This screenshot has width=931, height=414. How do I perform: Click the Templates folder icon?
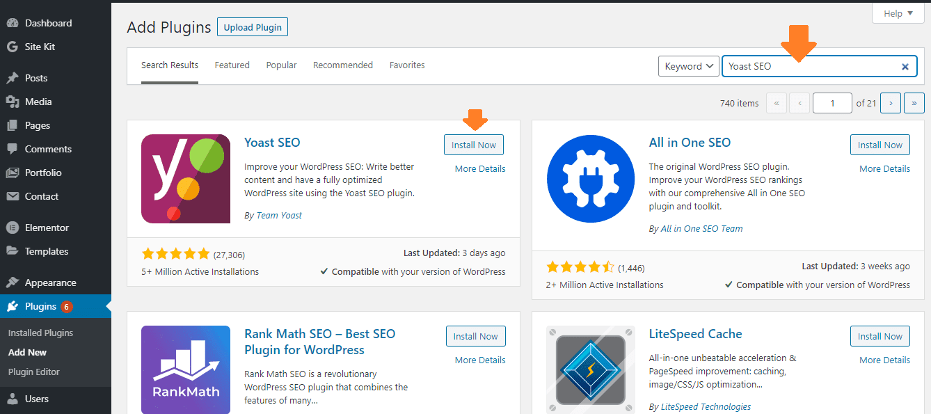point(12,251)
